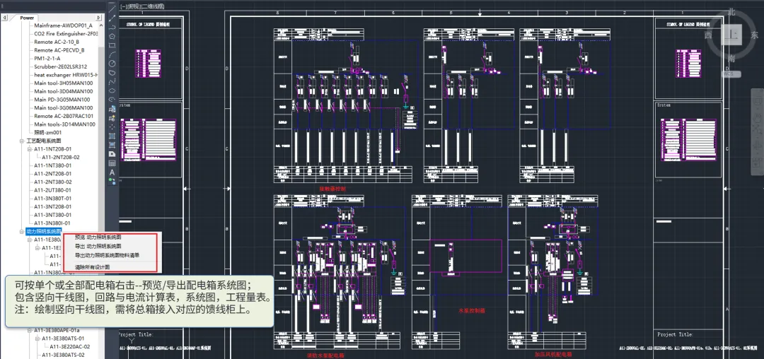Click the 北 direction on the ViewCube compass
The width and height of the screenshot is (764, 359).
(731, 12)
